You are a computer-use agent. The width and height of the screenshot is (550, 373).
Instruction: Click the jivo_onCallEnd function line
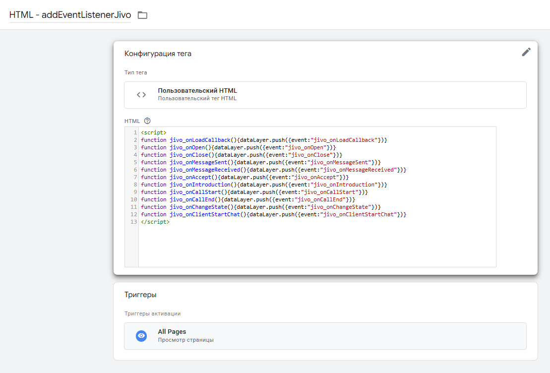(x=248, y=200)
